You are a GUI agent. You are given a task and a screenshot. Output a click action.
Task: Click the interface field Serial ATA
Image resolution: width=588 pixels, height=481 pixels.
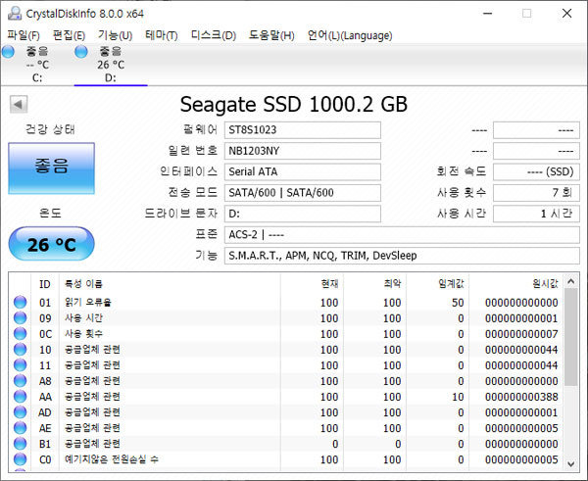(302, 171)
